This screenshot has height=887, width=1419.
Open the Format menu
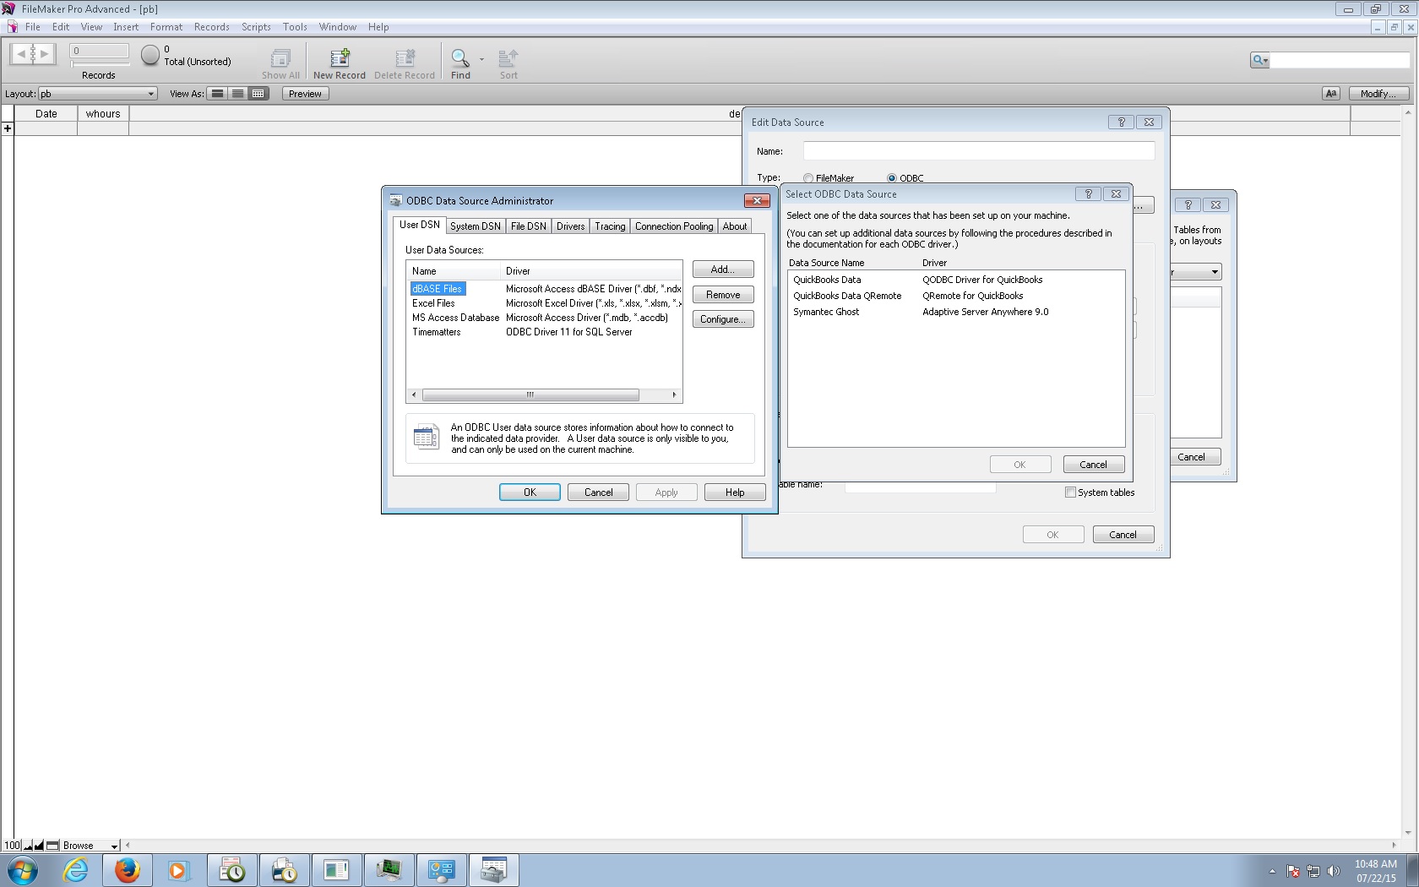click(166, 27)
